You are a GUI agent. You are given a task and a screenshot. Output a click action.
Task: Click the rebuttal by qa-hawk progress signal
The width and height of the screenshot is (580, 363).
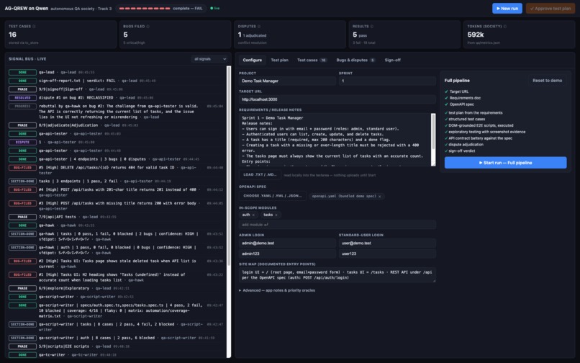tap(116, 112)
